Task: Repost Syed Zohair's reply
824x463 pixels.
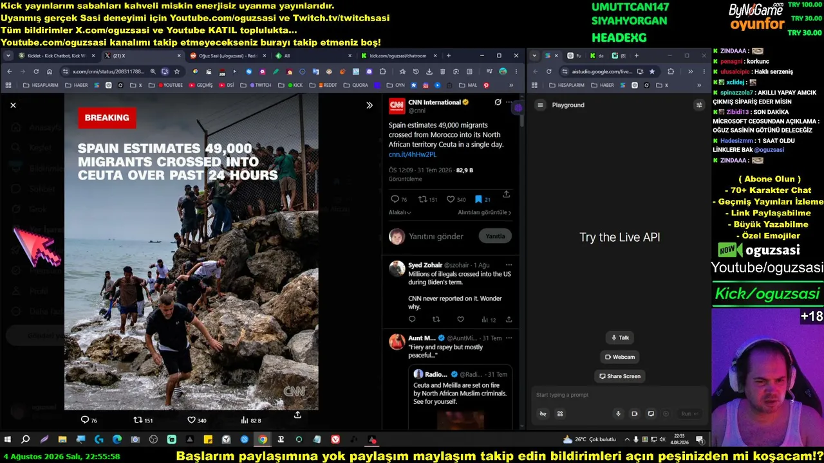Action: (436, 320)
